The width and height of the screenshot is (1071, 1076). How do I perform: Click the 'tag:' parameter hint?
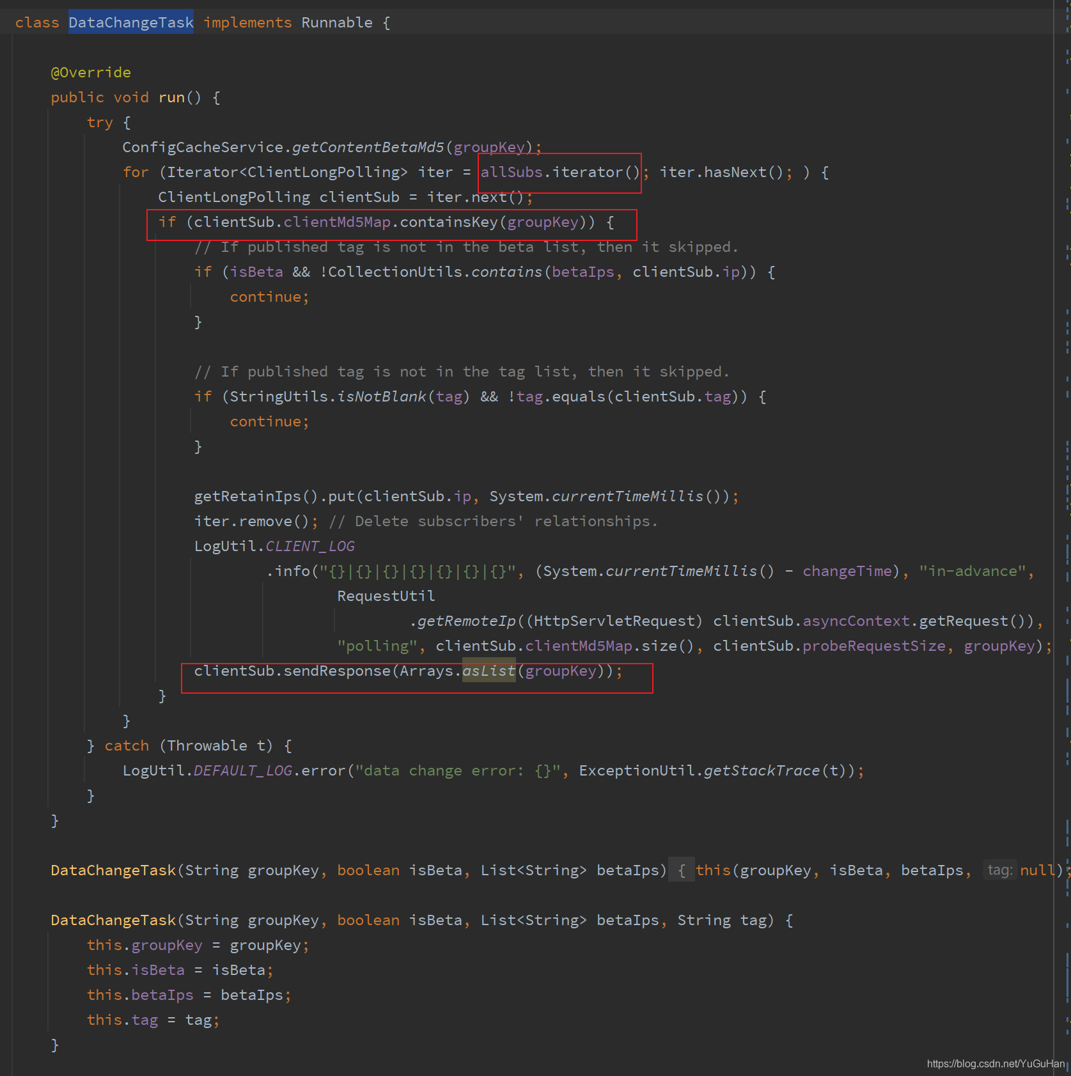pyautogui.click(x=999, y=870)
